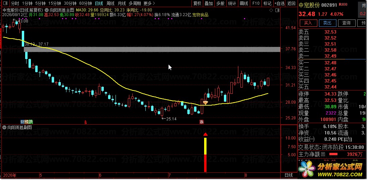Click the 中宠股份 stock name in quote panel
The width and height of the screenshot is (368, 180).
pos(309,5)
